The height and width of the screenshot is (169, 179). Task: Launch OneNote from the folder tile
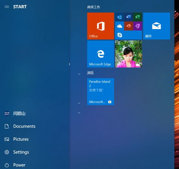coord(137,26)
